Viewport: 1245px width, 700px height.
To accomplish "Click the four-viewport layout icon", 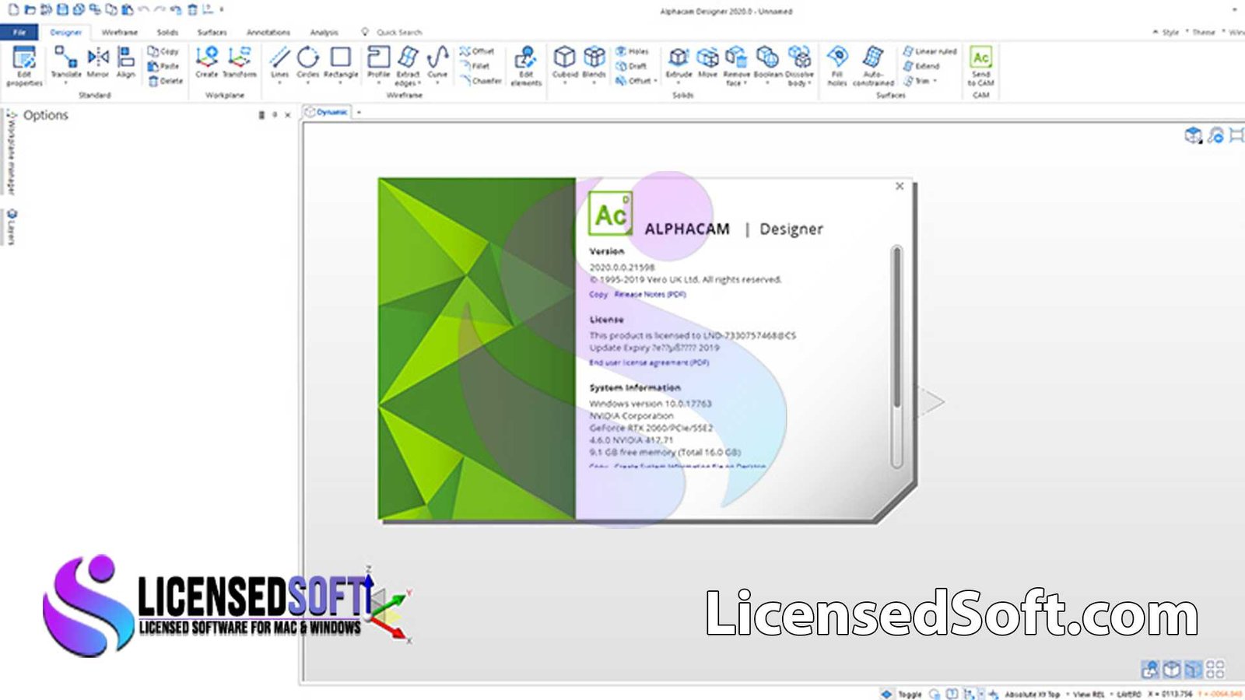I will [x=1215, y=669].
